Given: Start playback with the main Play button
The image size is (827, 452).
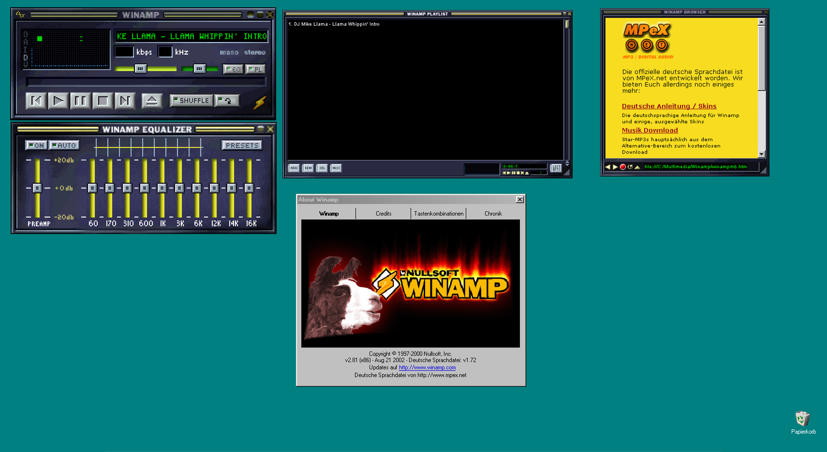Looking at the screenshot, I should [x=58, y=101].
